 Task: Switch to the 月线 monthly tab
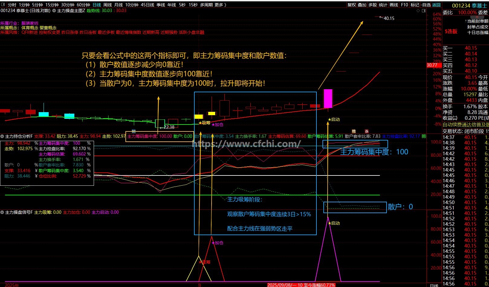[118, 5]
